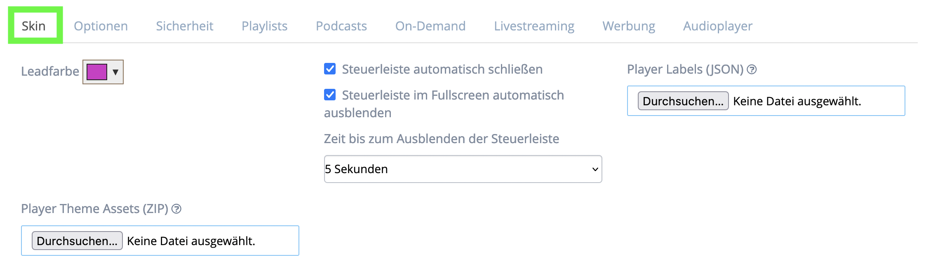The width and height of the screenshot is (926, 278).
Task: Toggle Steuerleiste im Fullscreen automatisch ausblenden checkbox
Action: pos(330,95)
